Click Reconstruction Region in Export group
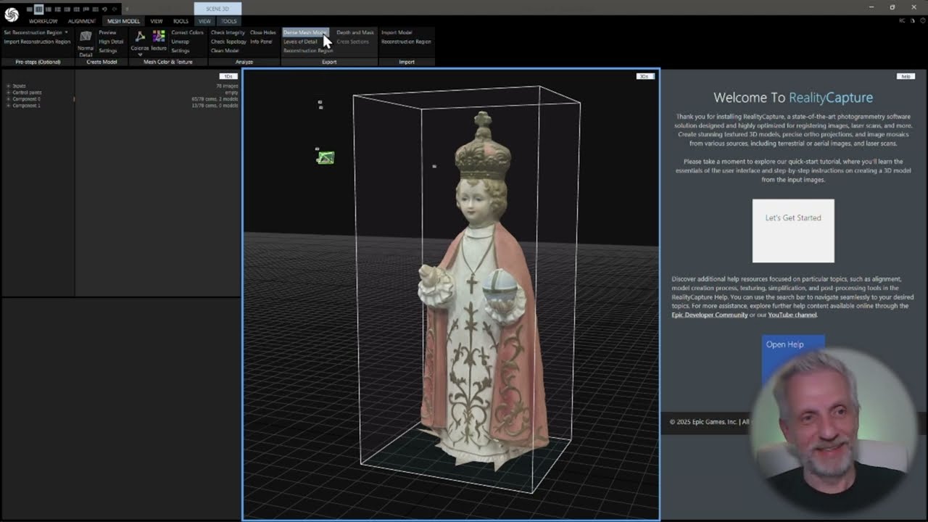Screen dimensions: 928x522 tap(308, 51)
